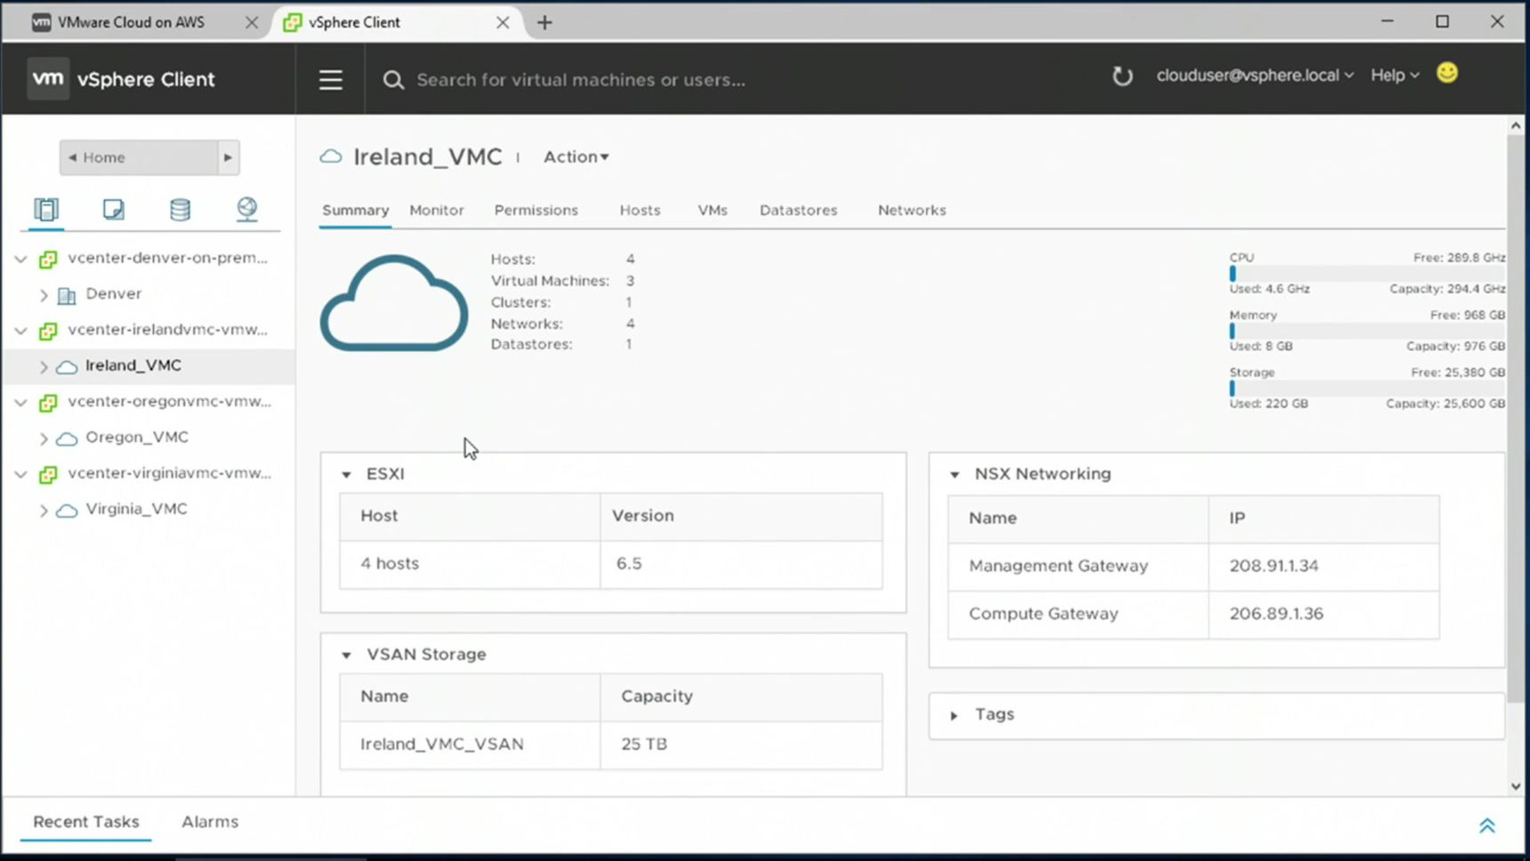Switch to the Hosts tab
Screen dimensions: 1530x861
[x=640, y=210]
